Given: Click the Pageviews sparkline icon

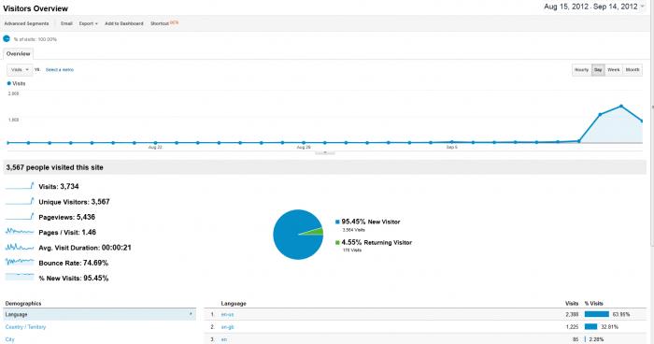Looking at the screenshot, I should [x=20, y=216].
